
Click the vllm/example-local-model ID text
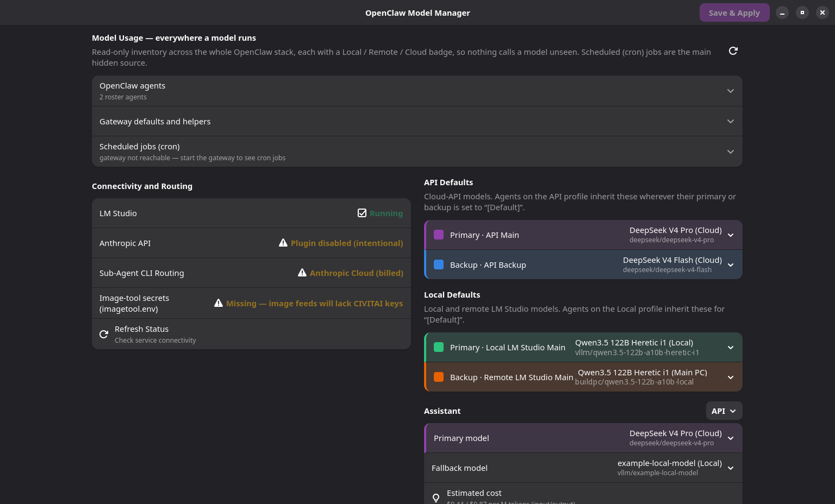[x=658, y=473]
